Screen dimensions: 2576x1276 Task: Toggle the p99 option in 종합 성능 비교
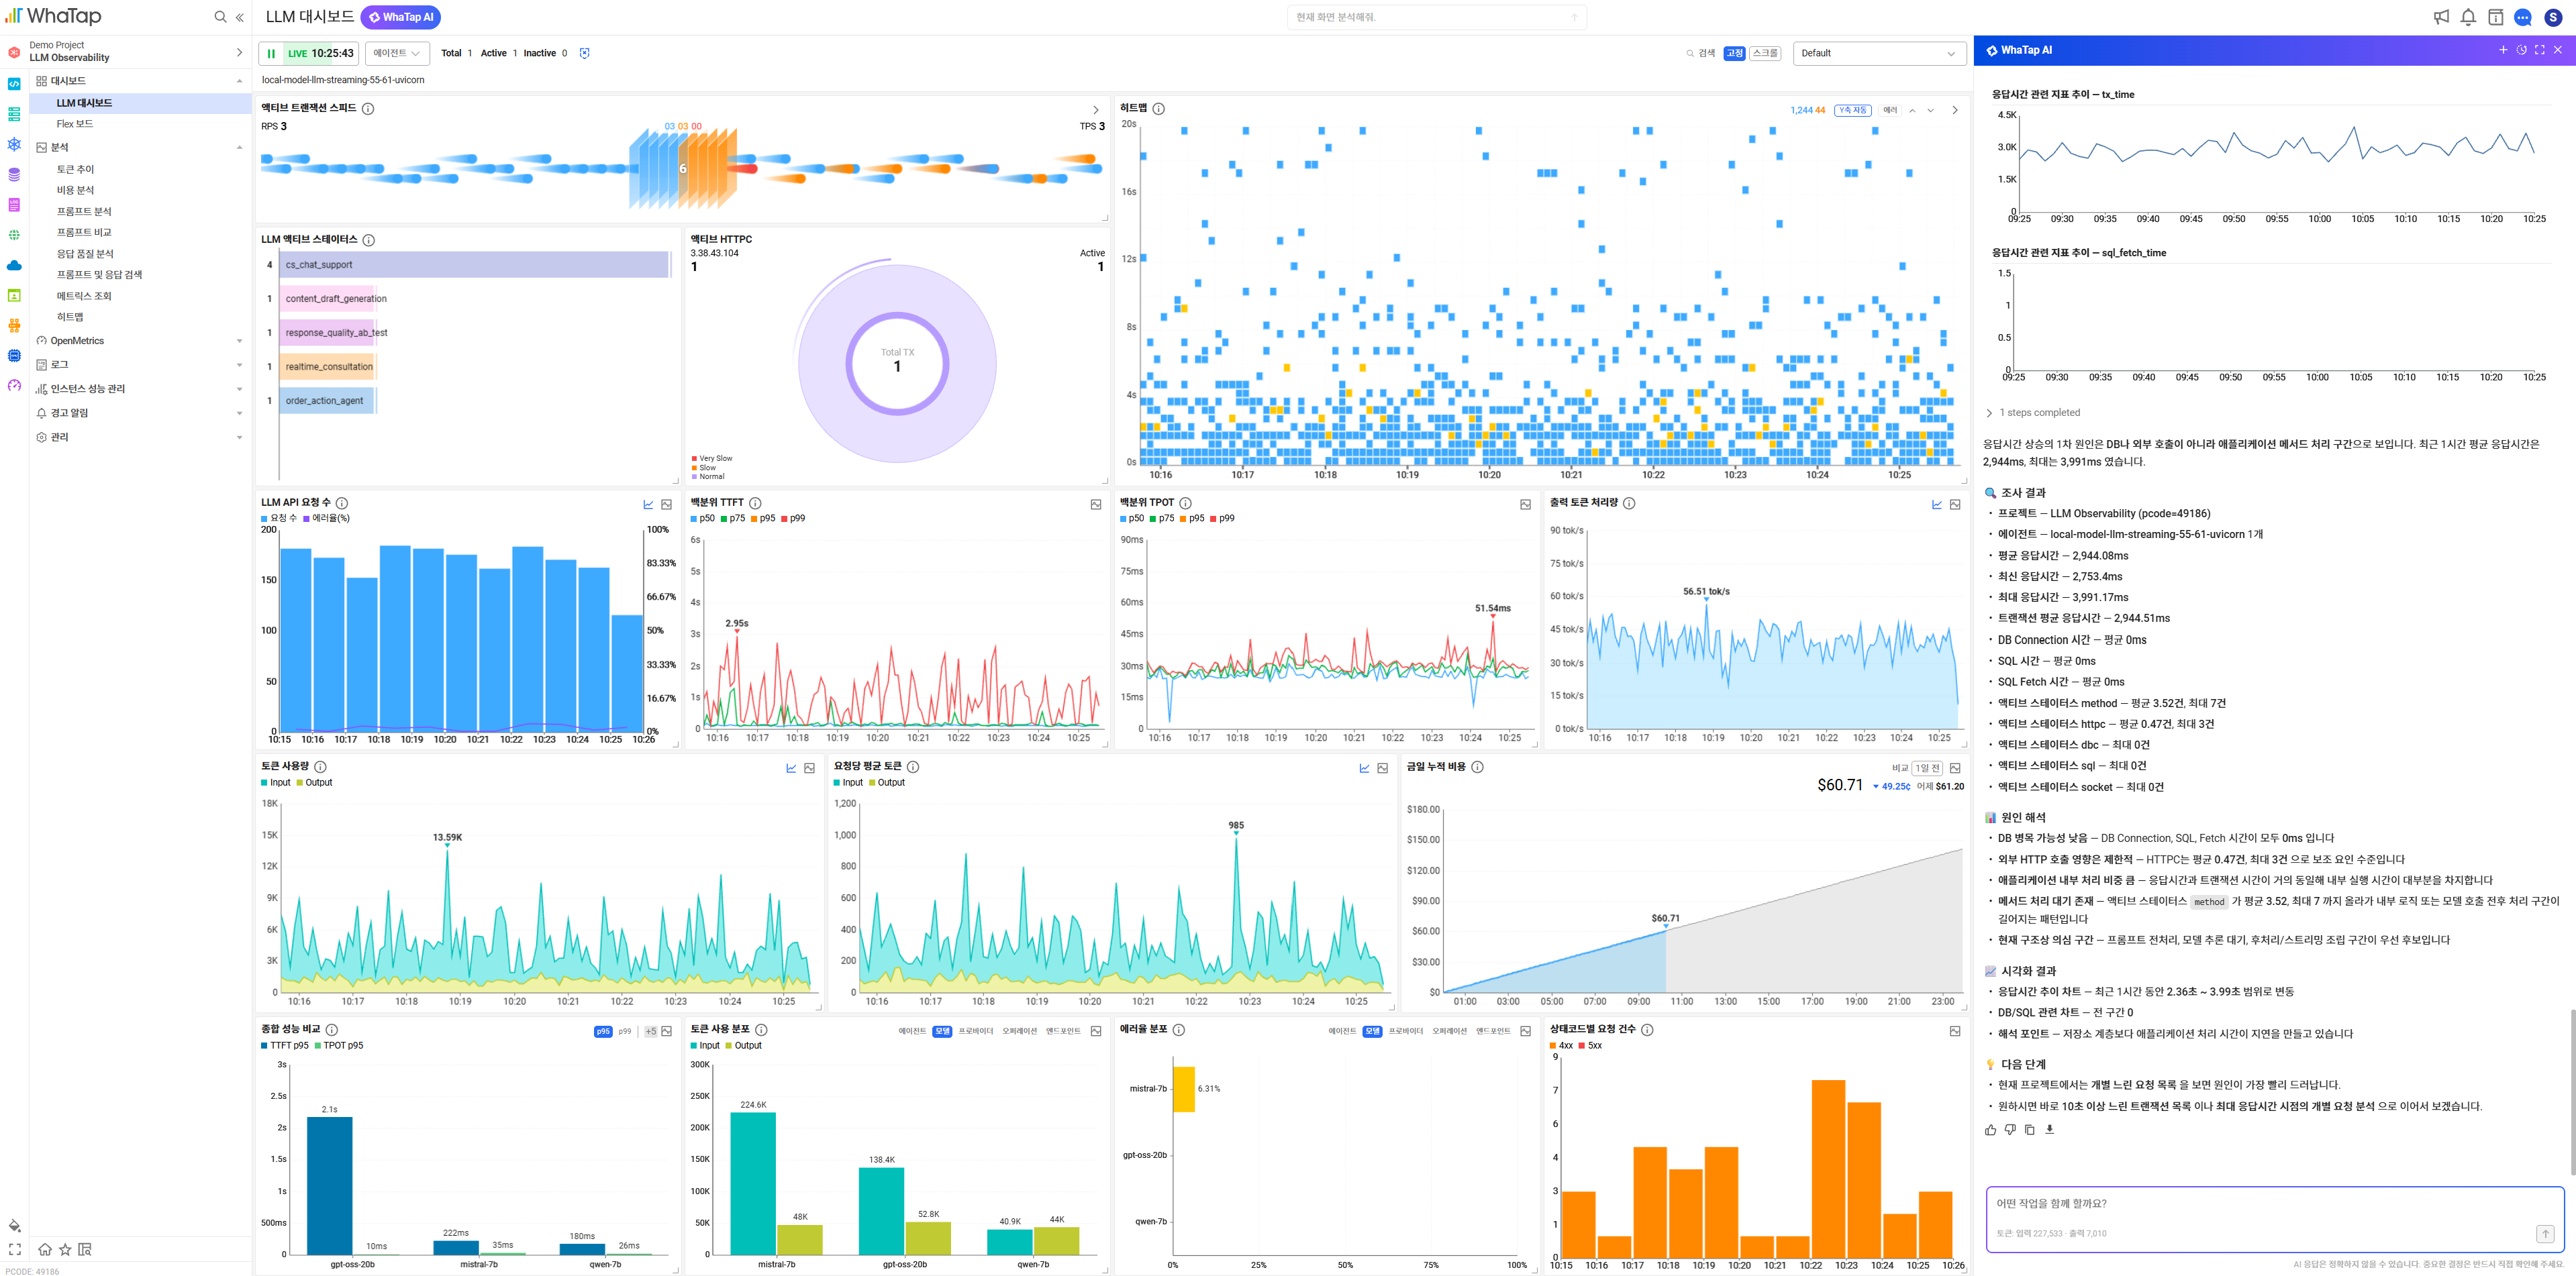[x=625, y=1031]
